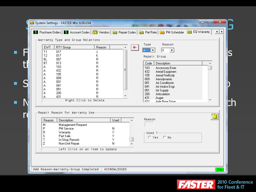Click the Used column header
256x192 pixels.
[116, 120]
